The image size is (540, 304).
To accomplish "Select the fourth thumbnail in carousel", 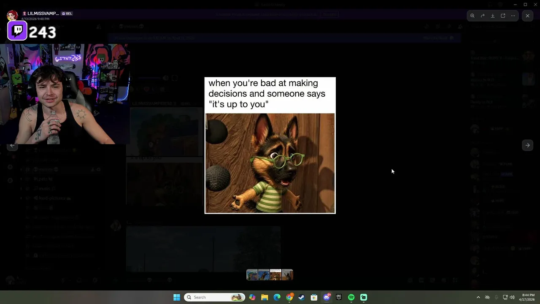I will 287,275.
